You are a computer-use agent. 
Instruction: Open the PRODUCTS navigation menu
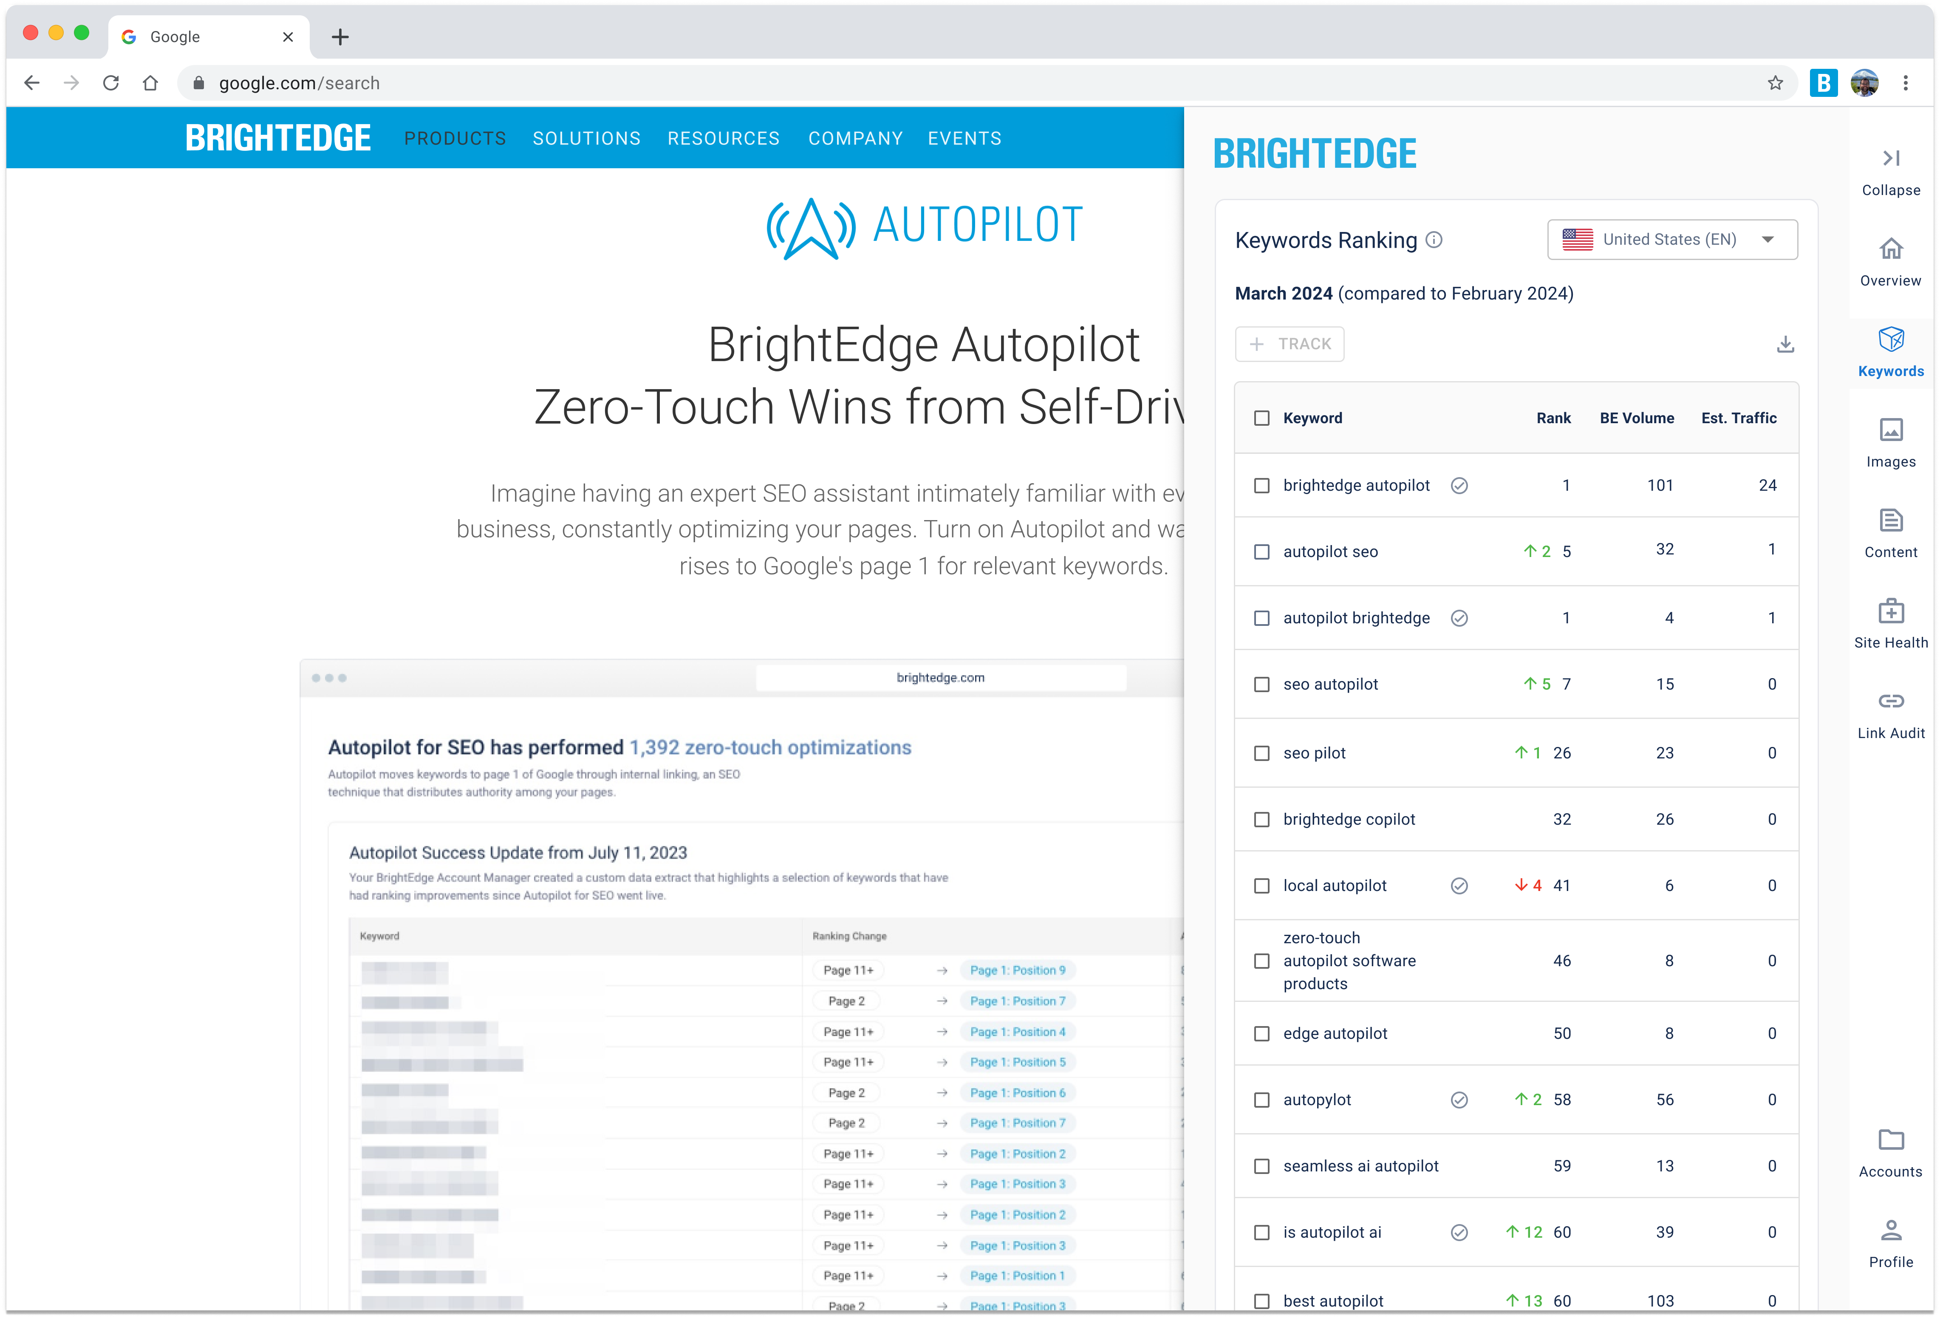tap(455, 139)
